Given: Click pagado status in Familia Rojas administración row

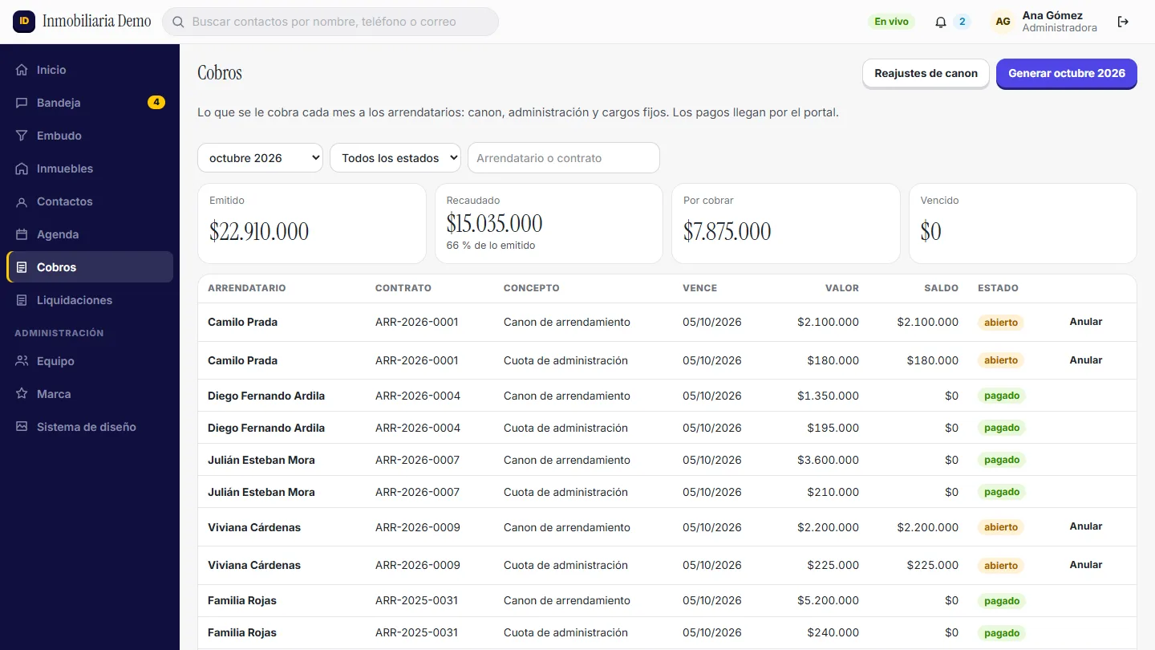Looking at the screenshot, I should (x=1002, y=633).
